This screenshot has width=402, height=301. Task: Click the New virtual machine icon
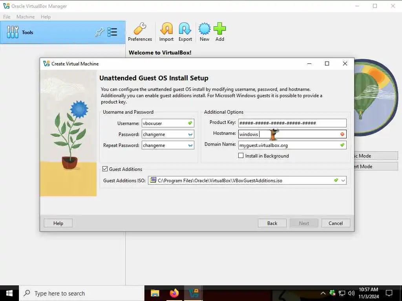204,32
